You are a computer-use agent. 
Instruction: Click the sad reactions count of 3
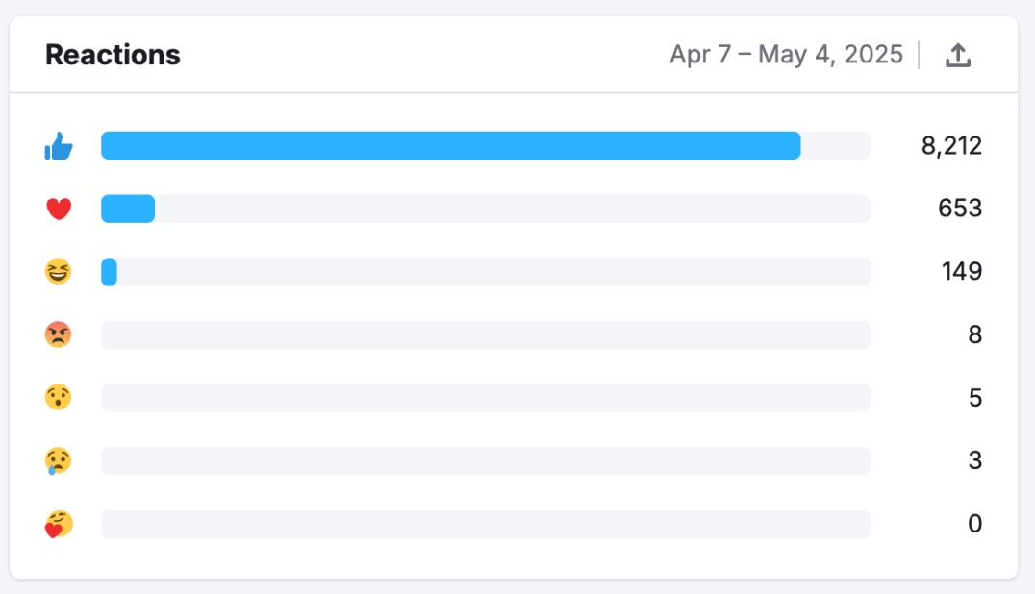pyautogui.click(x=975, y=459)
